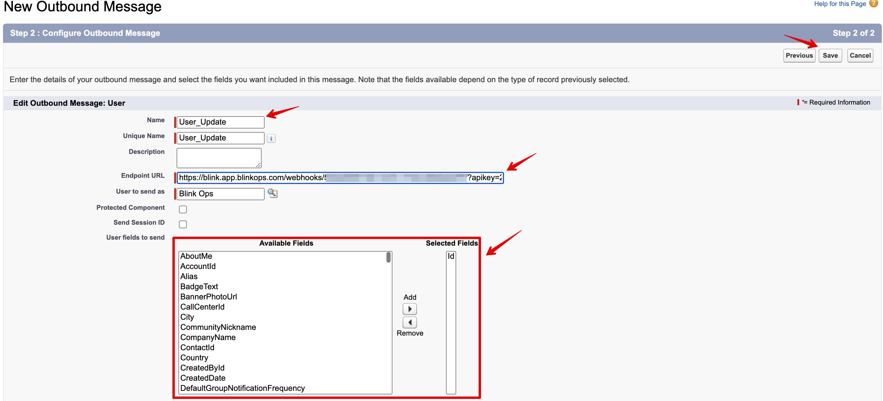Image resolution: width=883 pixels, height=401 pixels.
Task: Click the Name text field
Action: coord(220,122)
